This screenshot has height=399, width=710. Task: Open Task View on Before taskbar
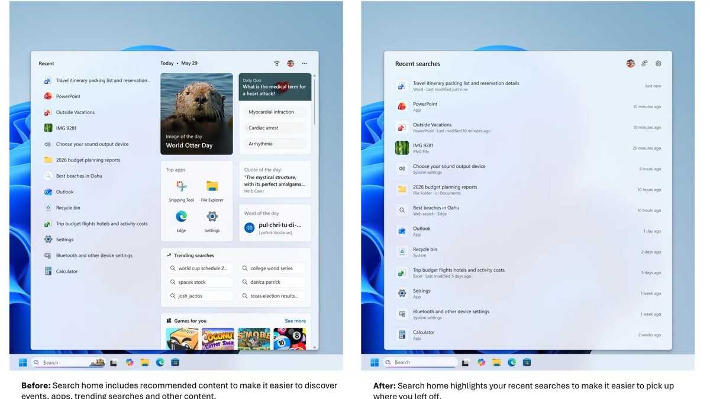coord(114,362)
